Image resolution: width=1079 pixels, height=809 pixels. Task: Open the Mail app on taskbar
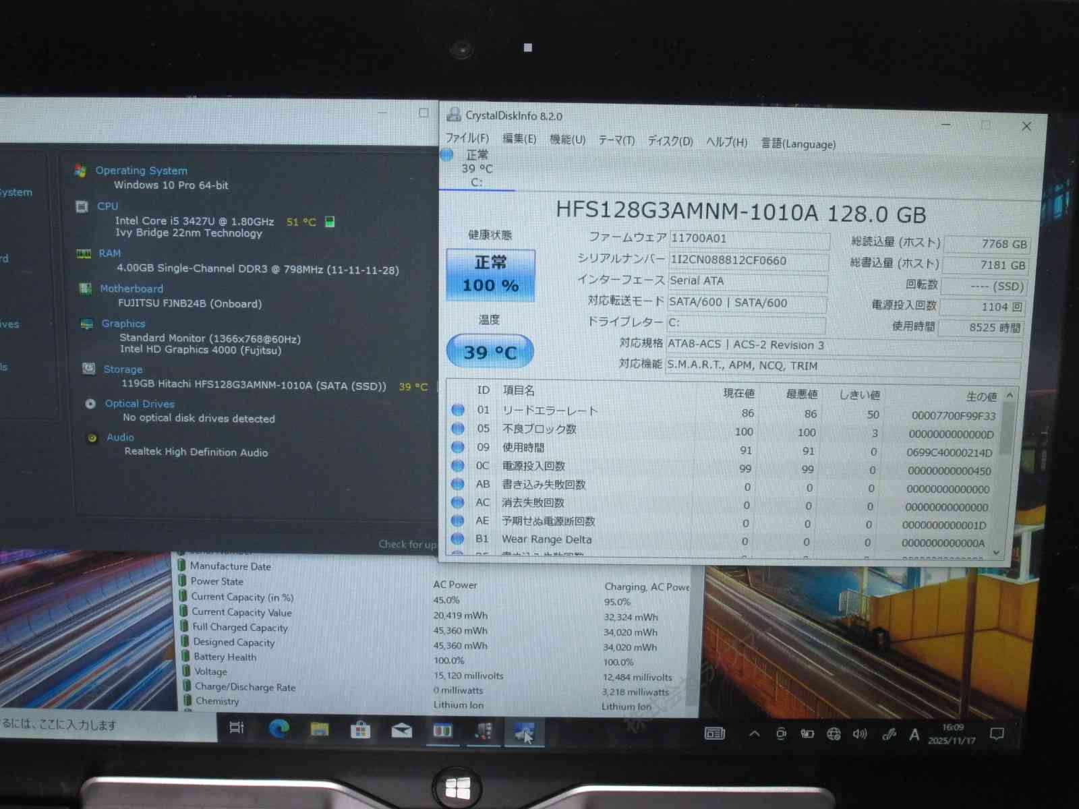click(x=402, y=730)
